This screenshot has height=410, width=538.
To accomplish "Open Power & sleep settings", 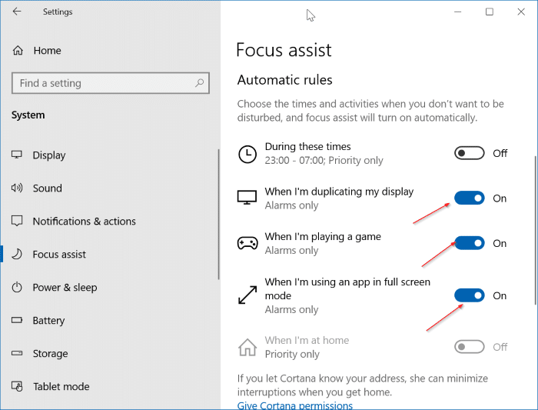I will [65, 288].
